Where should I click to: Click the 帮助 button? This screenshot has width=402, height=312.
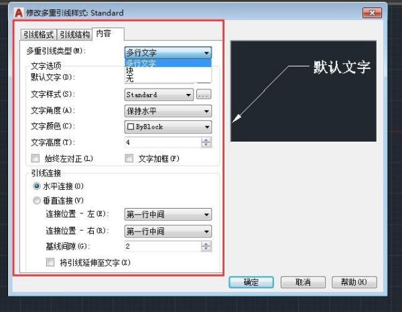(x=354, y=282)
